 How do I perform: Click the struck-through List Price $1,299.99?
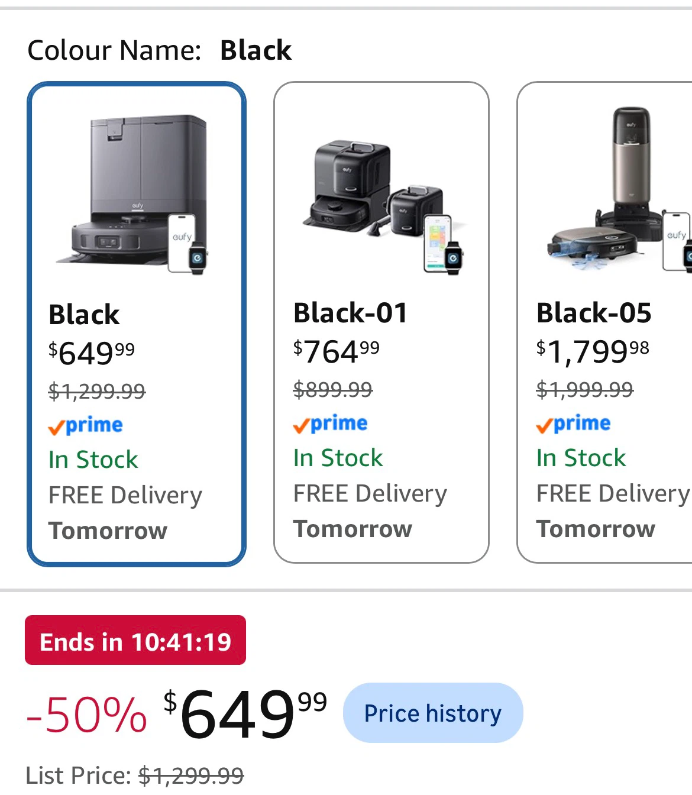[191, 775]
